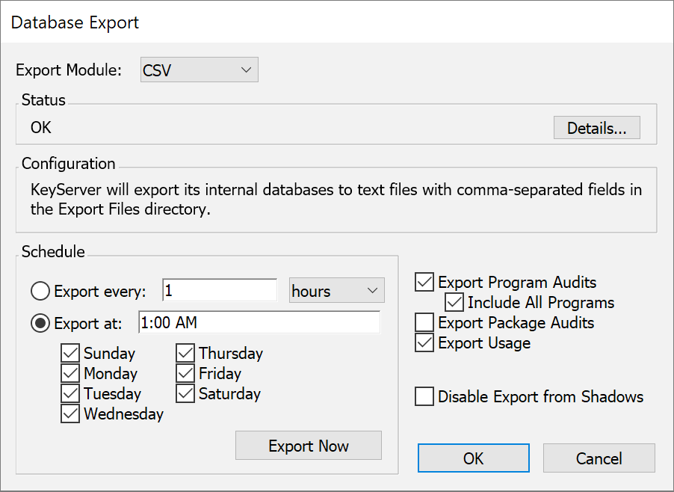Image resolution: width=674 pixels, height=492 pixels.
Task: Expand the hours unit dropdown
Action: coord(336,291)
